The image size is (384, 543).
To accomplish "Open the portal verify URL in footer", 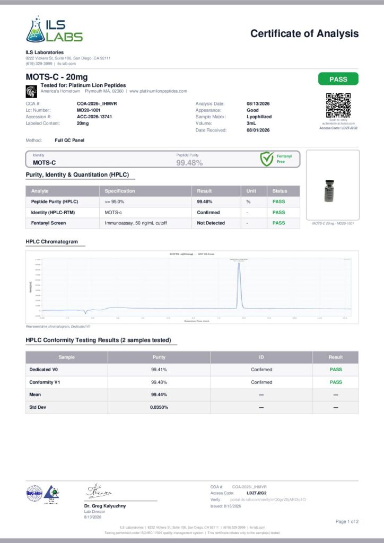I will (x=268, y=500).
